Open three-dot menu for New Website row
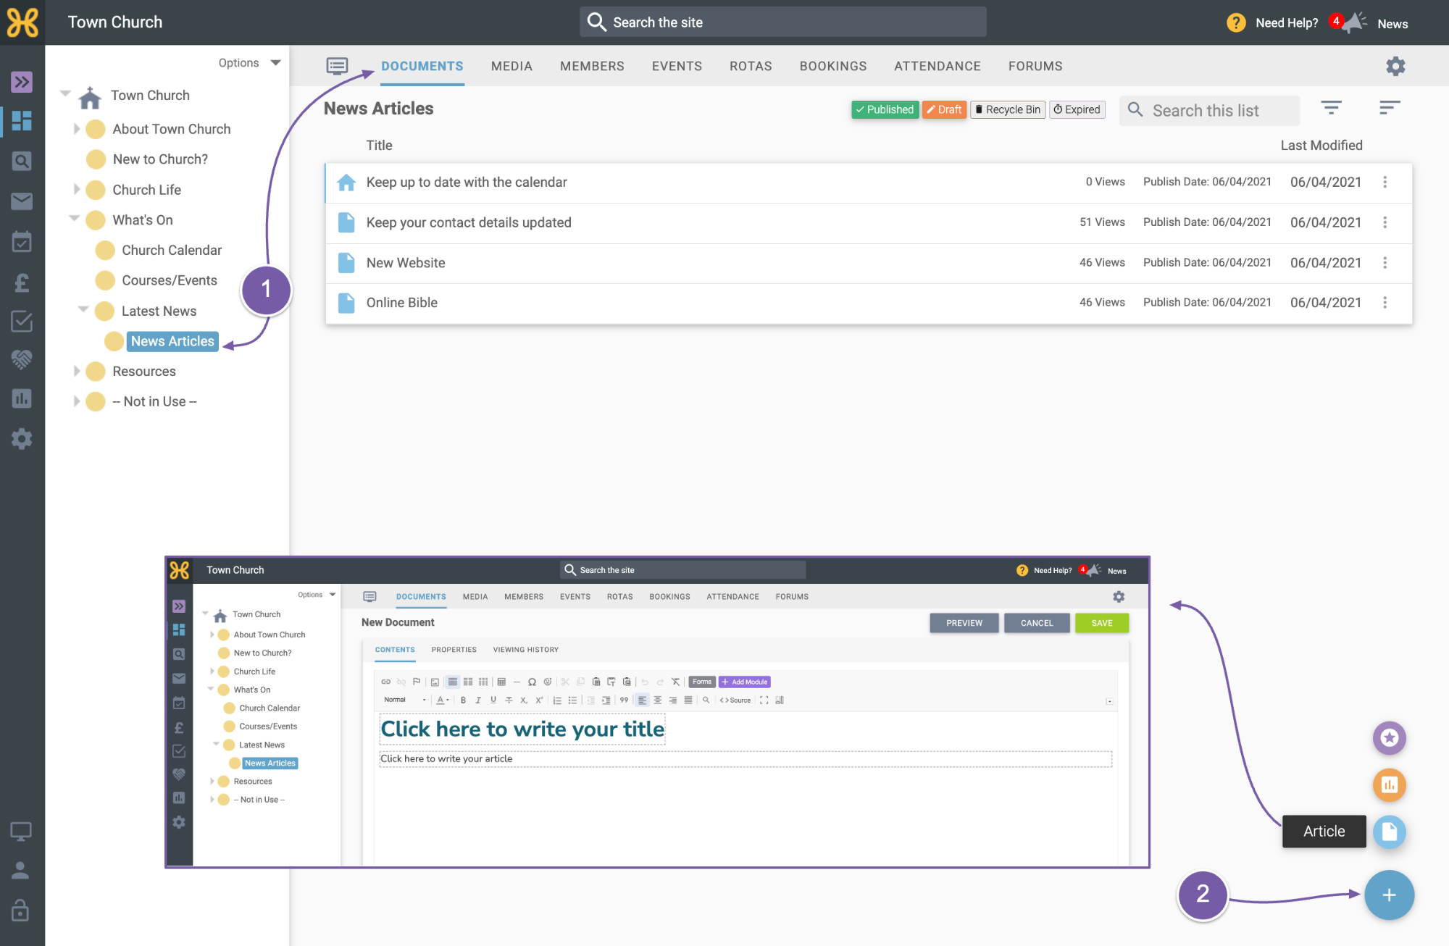The width and height of the screenshot is (1449, 946). [x=1385, y=263]
